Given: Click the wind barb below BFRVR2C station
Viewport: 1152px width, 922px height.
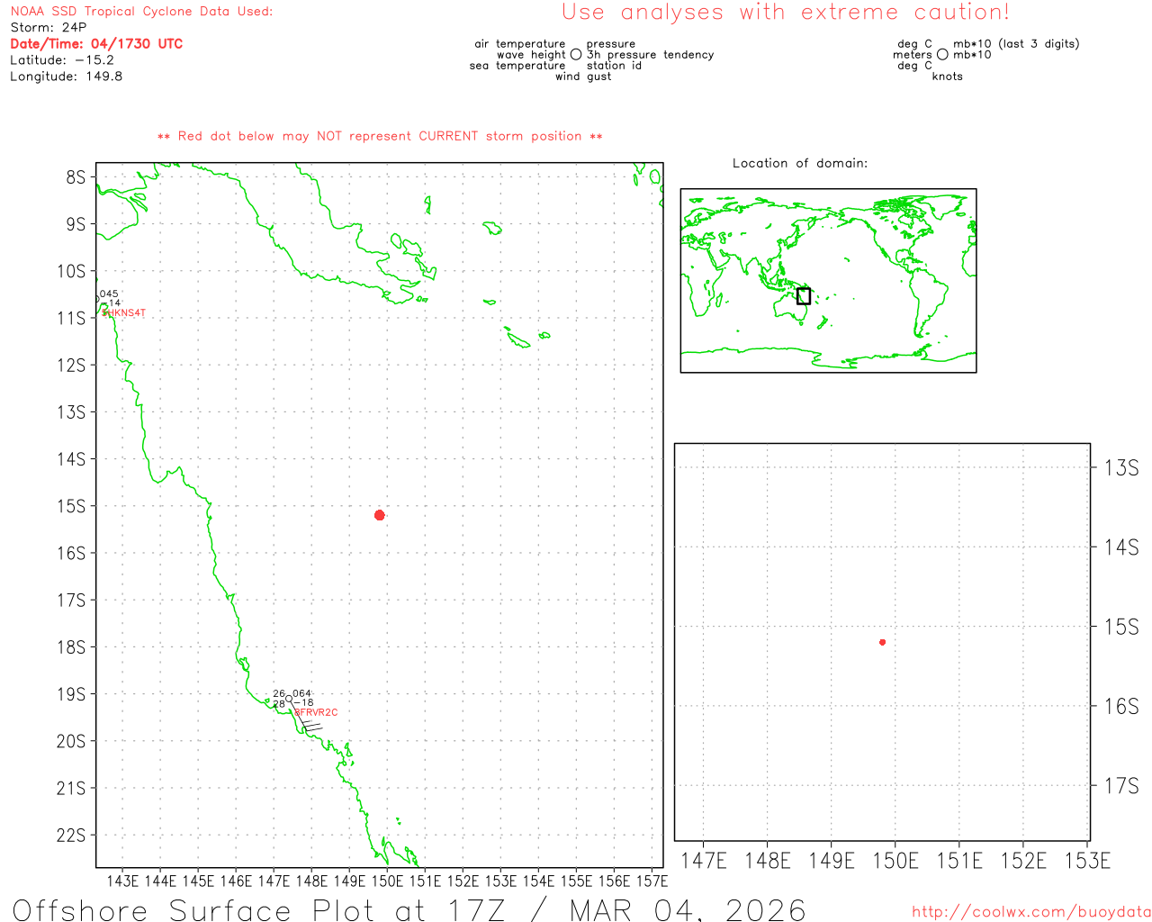Looking at the screenshot, I should [310, 725].
